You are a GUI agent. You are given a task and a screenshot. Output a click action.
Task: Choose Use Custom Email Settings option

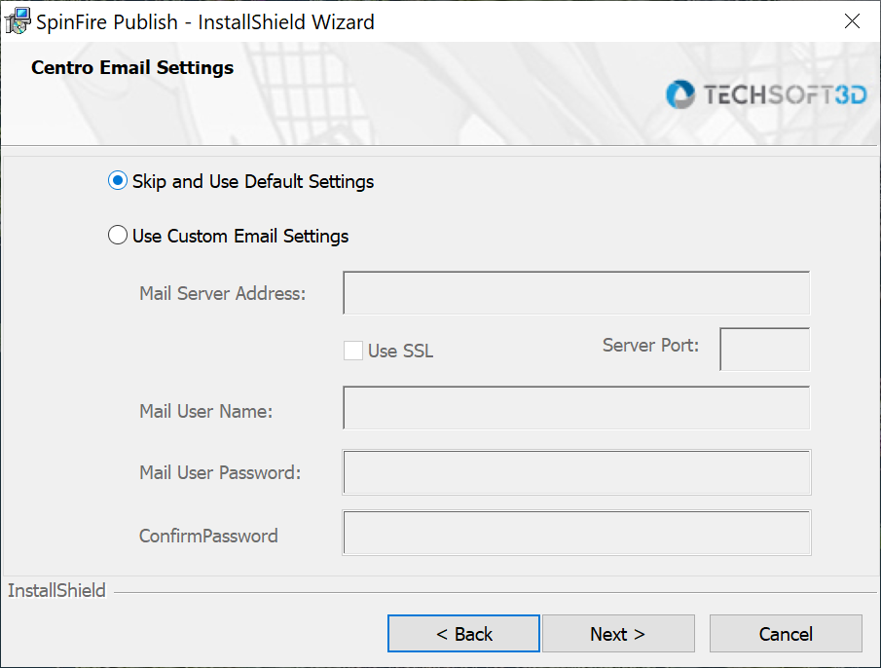[x=118, y=236]
